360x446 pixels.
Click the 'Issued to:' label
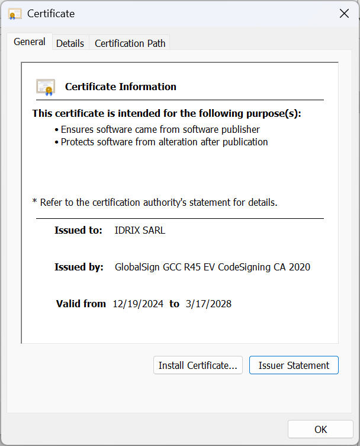78,230
